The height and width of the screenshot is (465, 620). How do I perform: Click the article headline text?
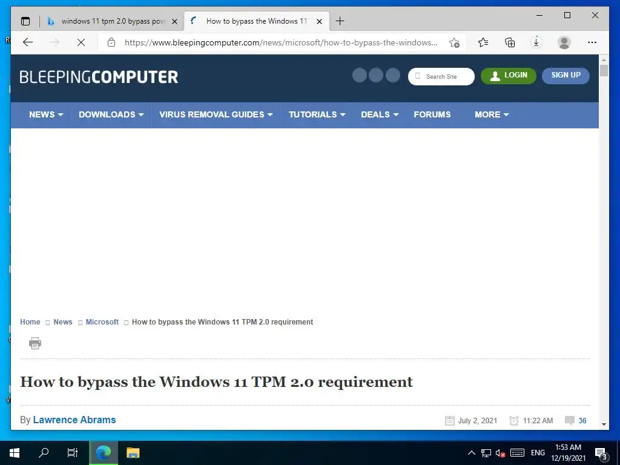216,382
